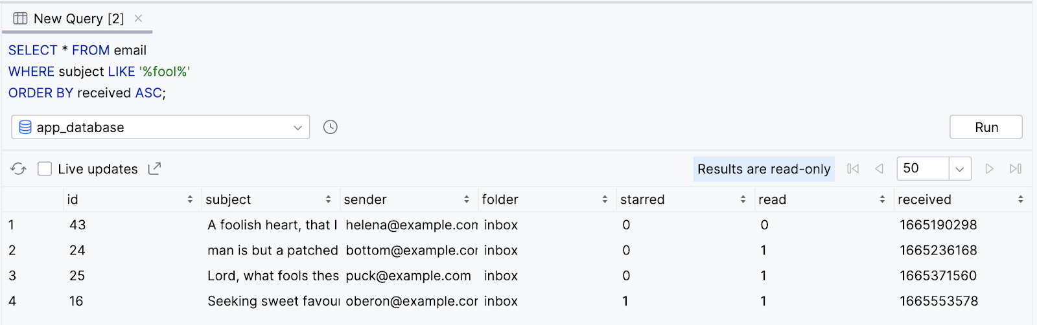Enable the Live updates checkbox

(x=45, y=169)
